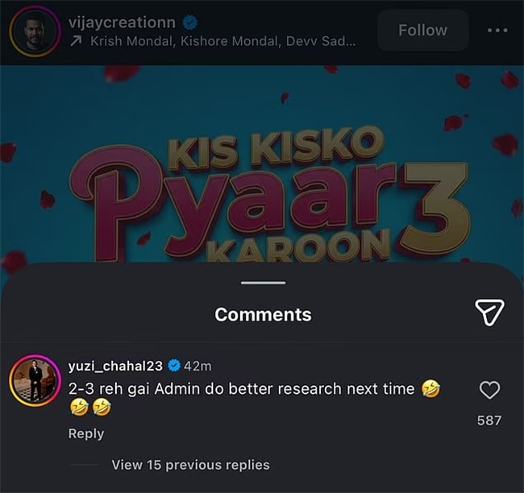Click the yuzi_chahal23 username

point(115,367)
